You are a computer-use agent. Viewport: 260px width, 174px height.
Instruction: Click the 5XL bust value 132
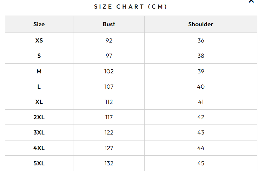[109, 163]
